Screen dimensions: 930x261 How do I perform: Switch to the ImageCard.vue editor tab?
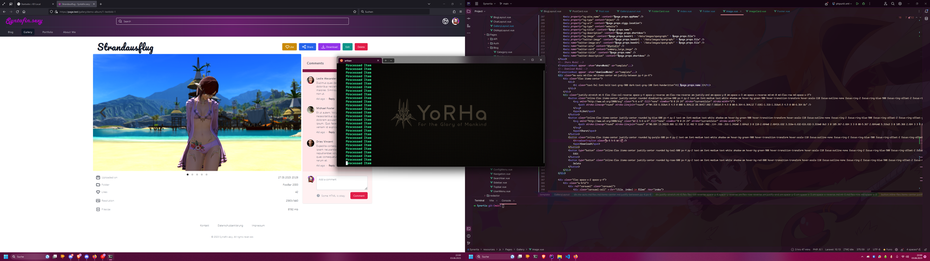(x=757, y=11)
